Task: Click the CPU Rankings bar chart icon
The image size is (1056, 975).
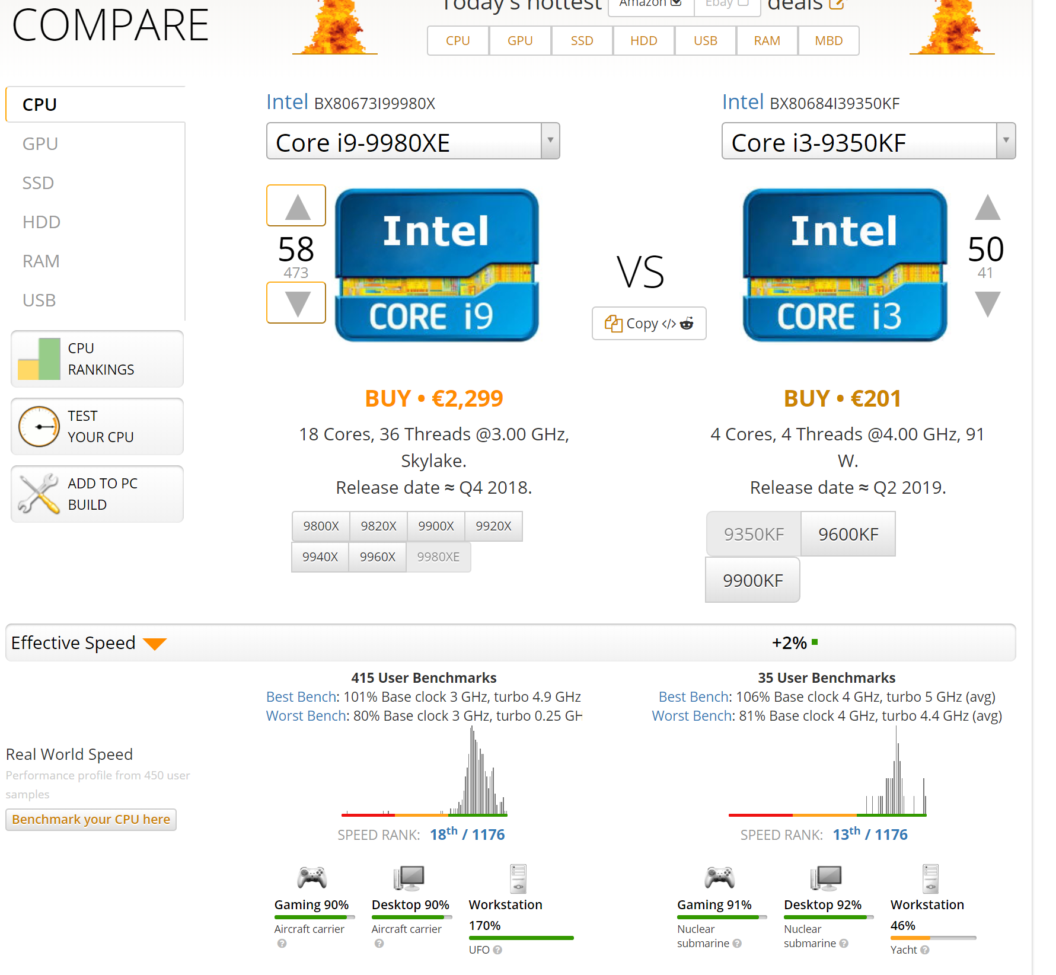Action: [39, 359]
